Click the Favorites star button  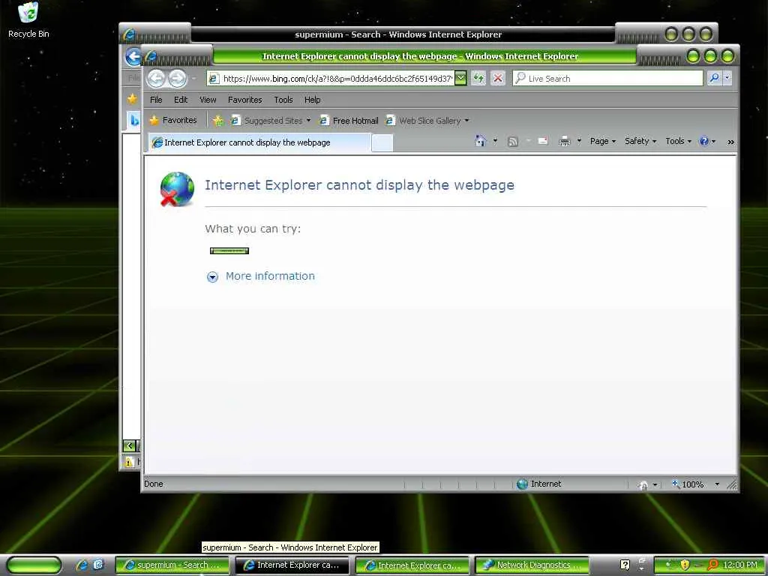(173, 120)
